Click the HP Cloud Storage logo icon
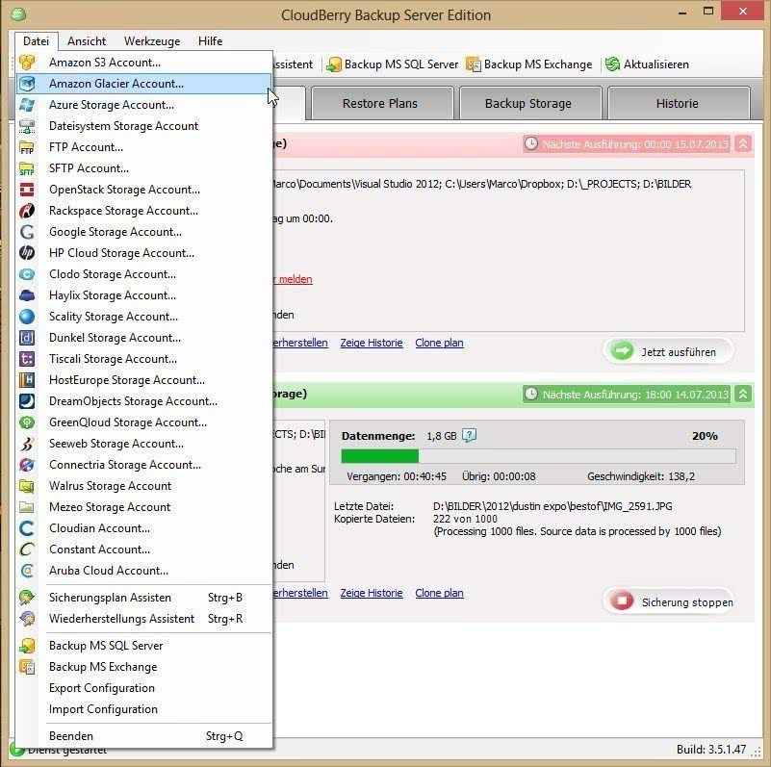The height and width of the screenshot is (767, 771). point(27,253)
